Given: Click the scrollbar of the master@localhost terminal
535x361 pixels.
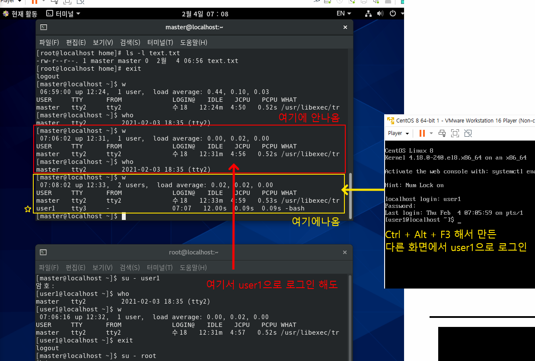Looking at the screenshot, I should coord(350,196).
